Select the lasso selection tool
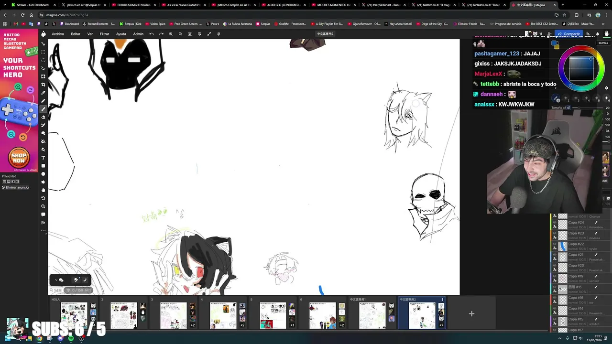The width and height of the screenshot is (612, 344). [x=43, y=68]
